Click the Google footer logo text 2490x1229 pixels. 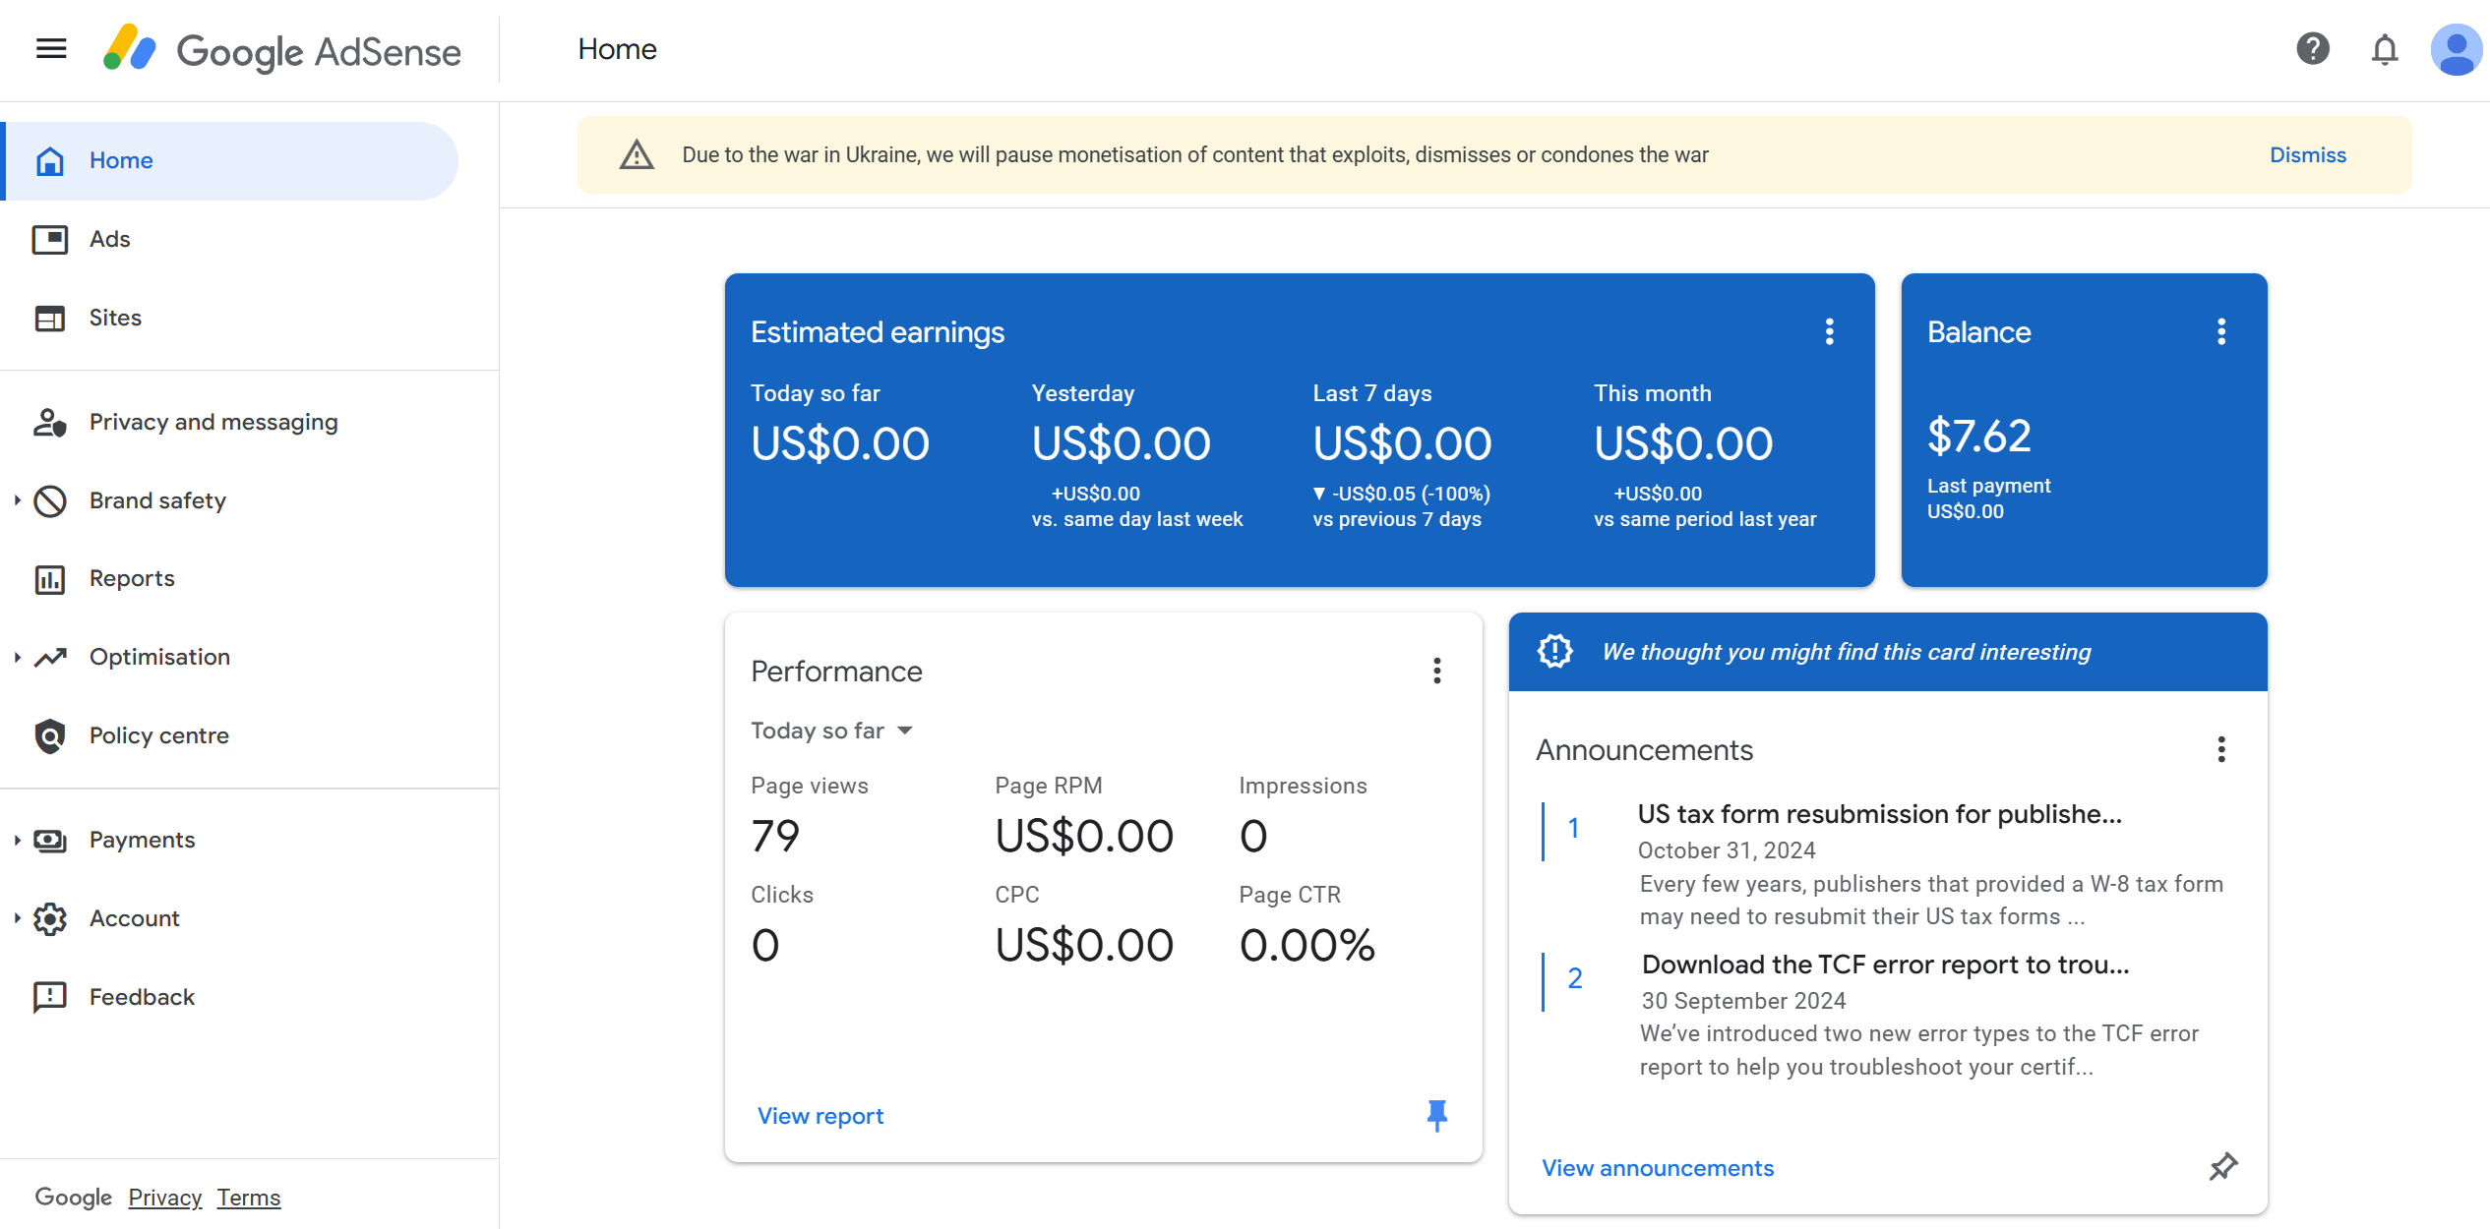click(x=73, y=1198)
